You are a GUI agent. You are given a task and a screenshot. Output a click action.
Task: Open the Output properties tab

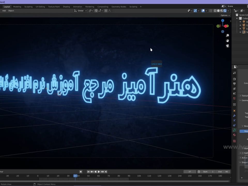[x=234, y=84]
